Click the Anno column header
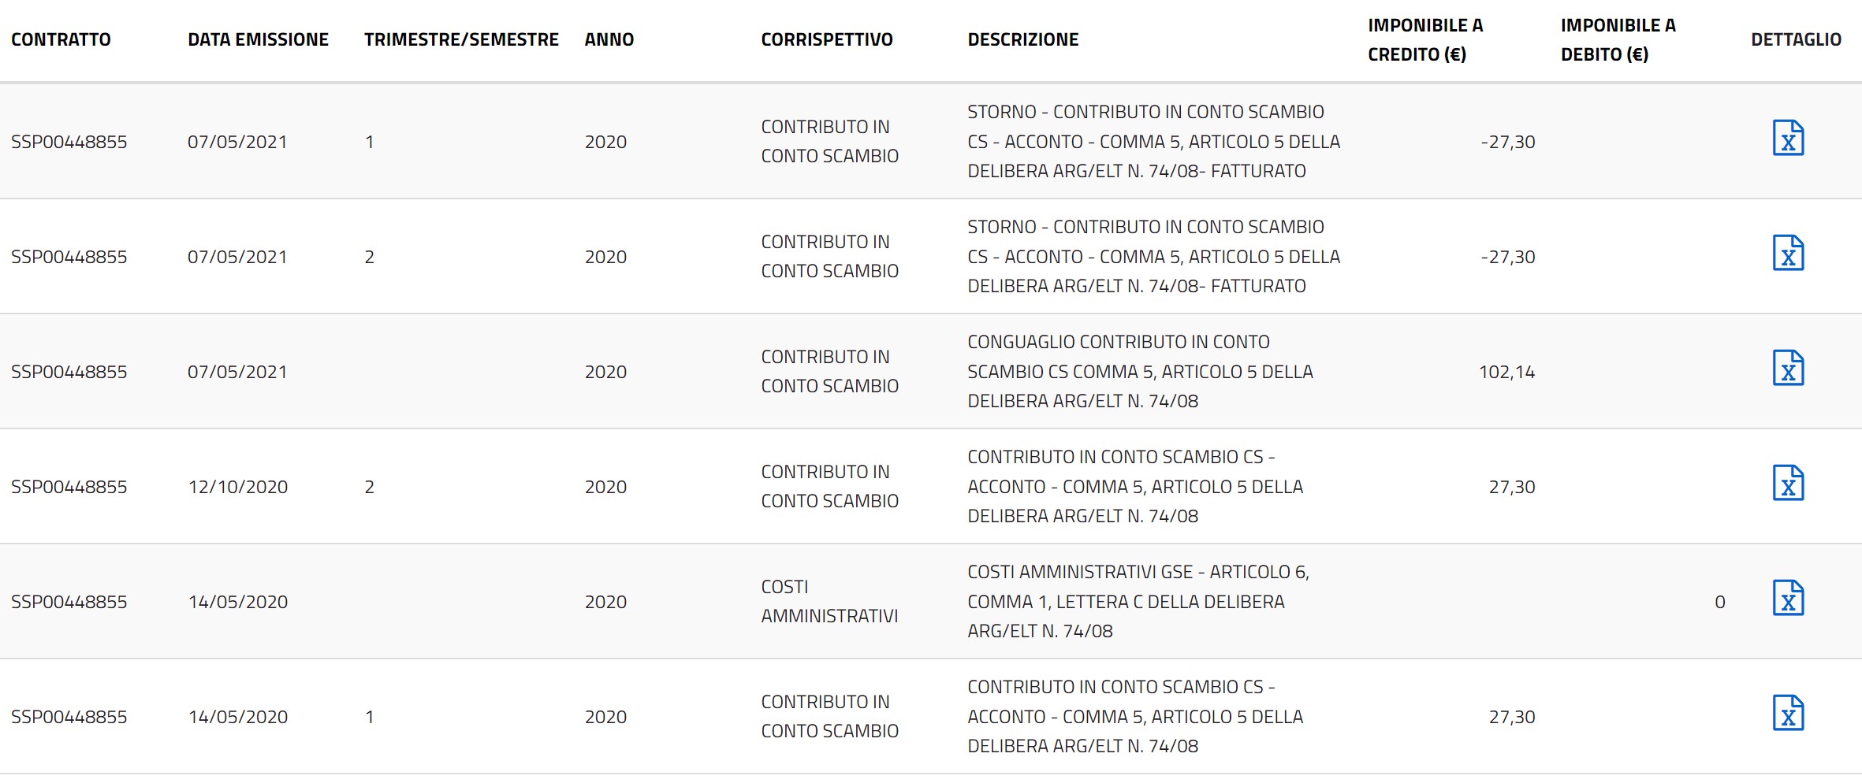Image resolution: width=1862 pixels, height=783 pixels. click(x=609, y=39)
